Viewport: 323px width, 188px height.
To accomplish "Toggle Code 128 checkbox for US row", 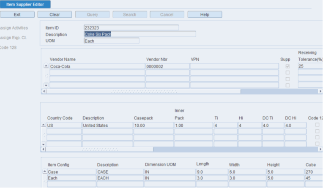I will click(317, 125).
